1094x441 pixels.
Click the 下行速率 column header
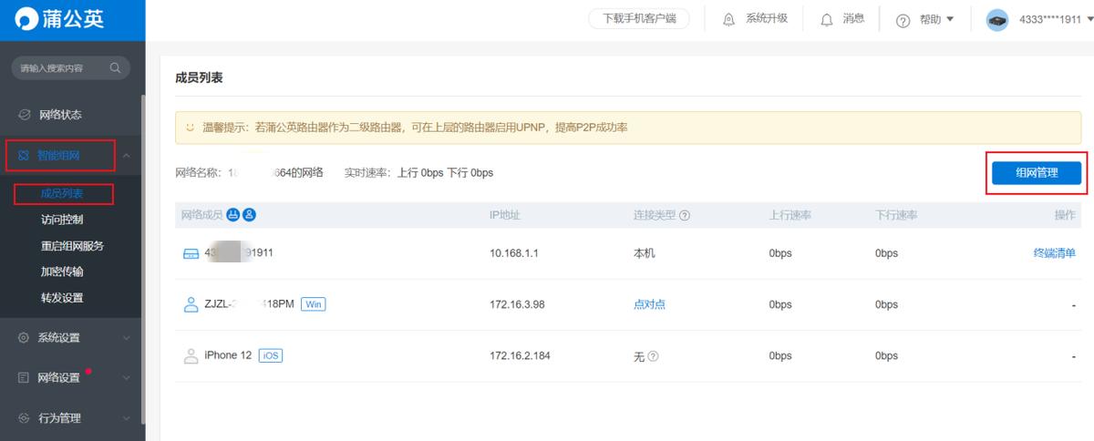(x=896, y=216)
